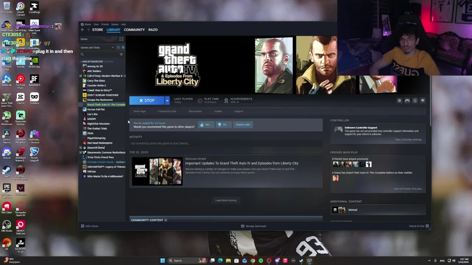Open the GTA IV update news thumbnail
472x265 pixels.
click(x=157, y=172)
